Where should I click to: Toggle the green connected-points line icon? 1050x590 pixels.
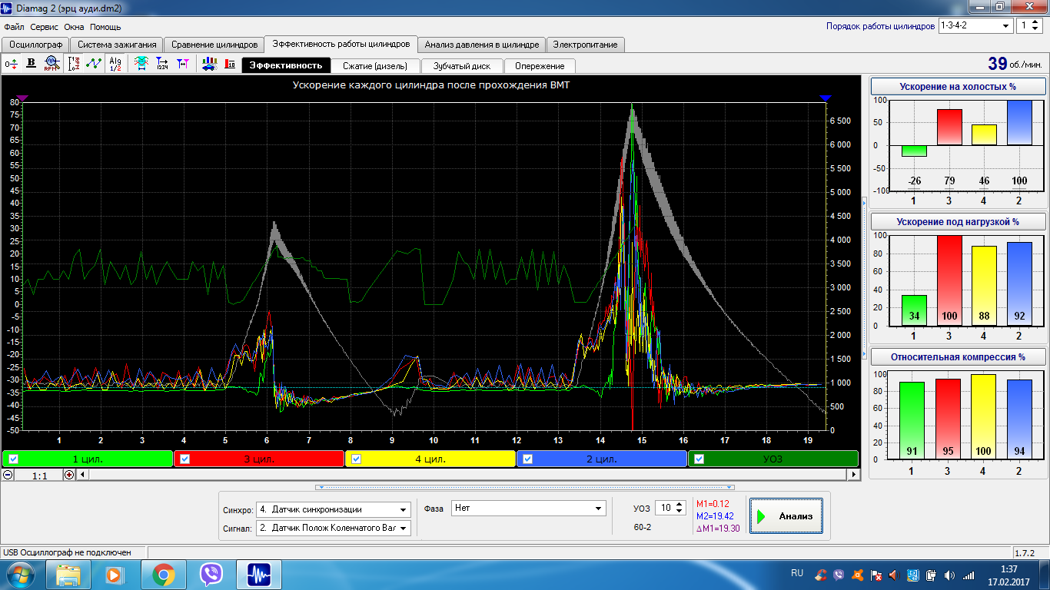94,64
